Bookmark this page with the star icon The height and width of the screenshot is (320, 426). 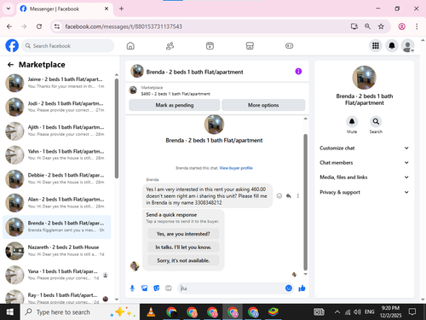coord(381,26)
